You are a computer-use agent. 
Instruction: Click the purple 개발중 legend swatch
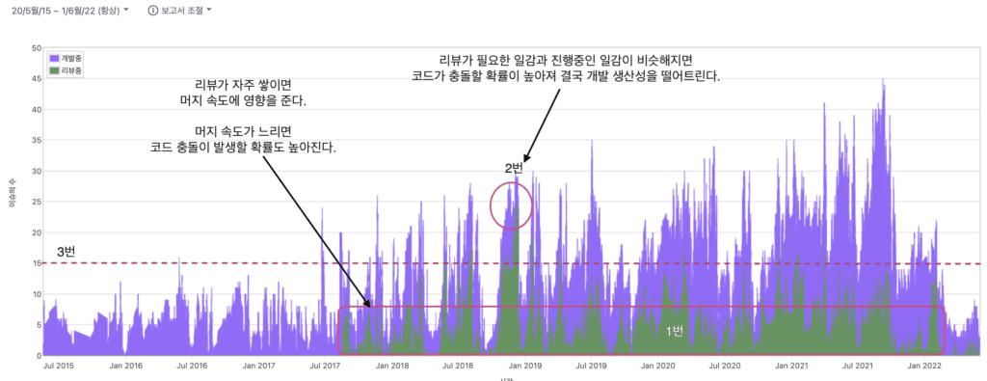[54, 59]
